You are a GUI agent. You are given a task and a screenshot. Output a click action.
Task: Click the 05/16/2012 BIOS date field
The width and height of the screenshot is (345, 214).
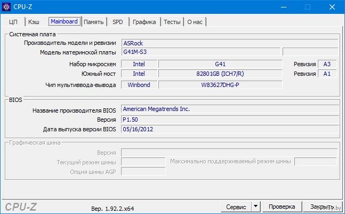coord(230,129)
